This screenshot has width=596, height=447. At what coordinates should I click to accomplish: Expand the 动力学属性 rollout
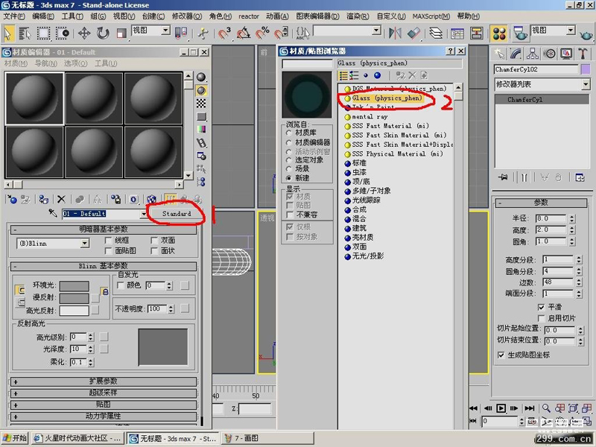(x=103, y=416)
